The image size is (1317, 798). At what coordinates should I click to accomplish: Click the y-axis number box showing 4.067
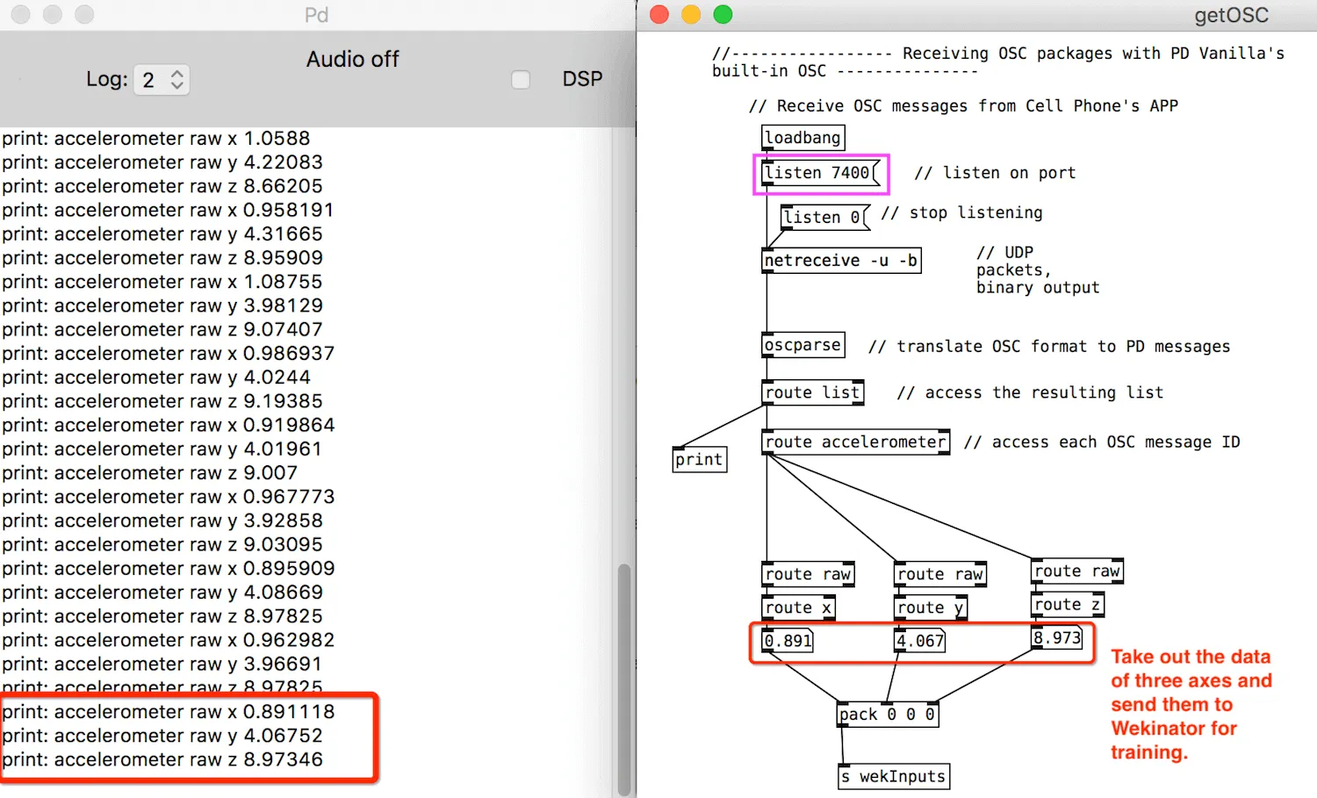[919, 641]
